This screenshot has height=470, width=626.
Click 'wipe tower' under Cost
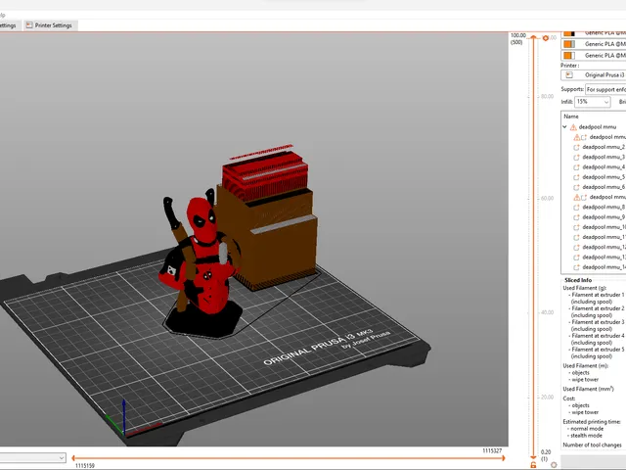click(x=585, y=412)
